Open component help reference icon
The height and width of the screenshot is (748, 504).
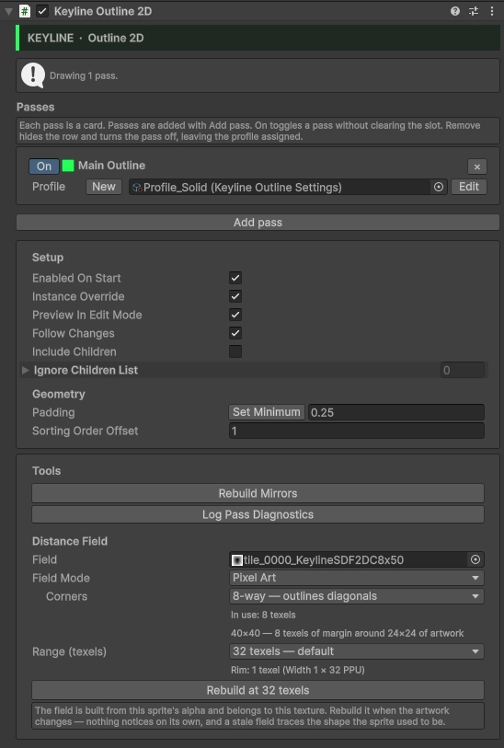[x=455, y=11]
